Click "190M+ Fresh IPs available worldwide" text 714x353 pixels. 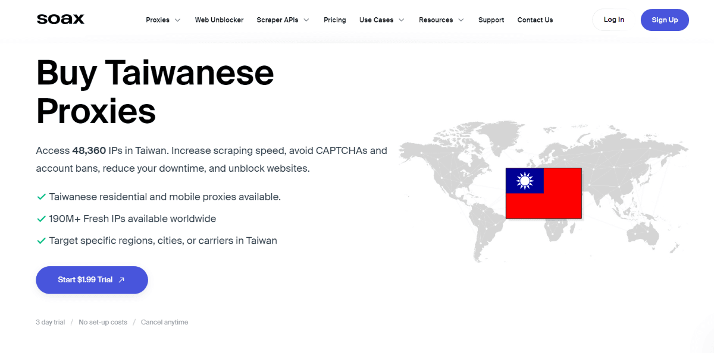pyautogui.click(x=133, y=219)
